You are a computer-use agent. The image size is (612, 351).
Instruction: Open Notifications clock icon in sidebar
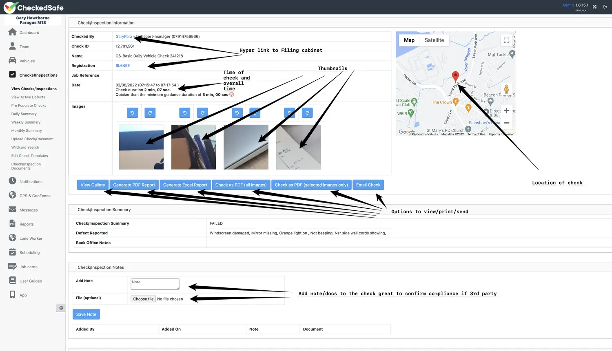(x=12, y=181)
